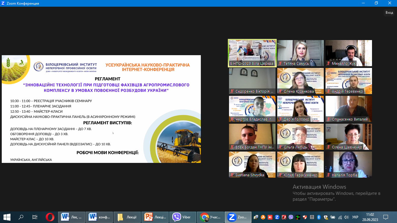
Task: Open the Opera browser from the taskbar
Action: 50,217
